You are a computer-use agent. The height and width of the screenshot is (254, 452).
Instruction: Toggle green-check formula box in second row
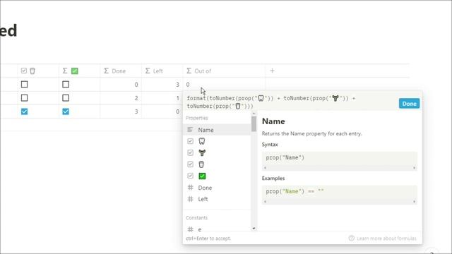[66, 98]
